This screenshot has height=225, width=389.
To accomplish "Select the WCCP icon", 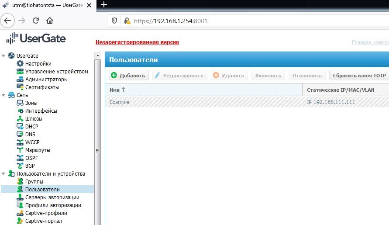I will coord(20,142).
